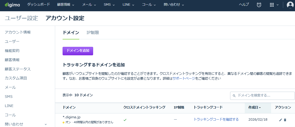This screenshot has height=127, width=295.
Task: Open the apps grid menu icon
Action: pos(272,5)
